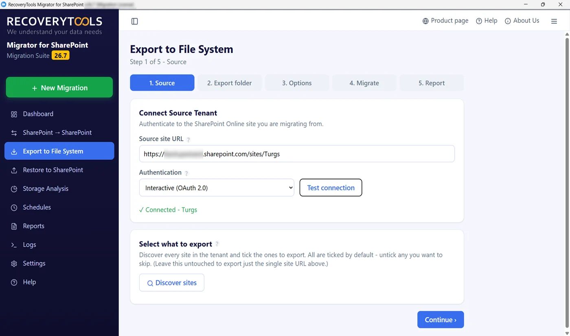This screenshot has height=336, width=570.
Task: Focus the Source site URL field
Action: click(297, 154)
